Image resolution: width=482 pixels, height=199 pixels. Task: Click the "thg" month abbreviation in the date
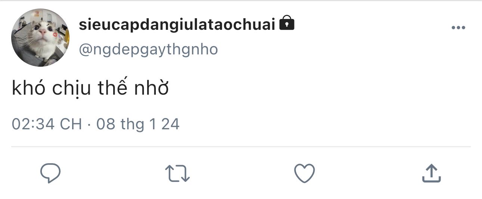click(132, 125)
